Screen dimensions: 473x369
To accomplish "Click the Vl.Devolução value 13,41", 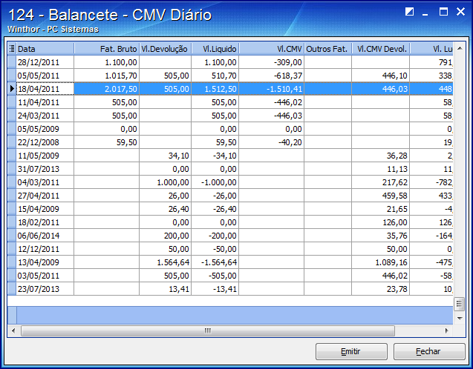I will [179, 289].
